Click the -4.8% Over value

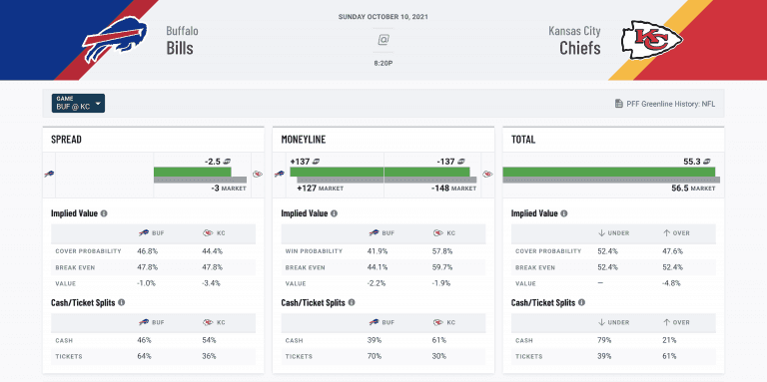(x=672, y=283)
